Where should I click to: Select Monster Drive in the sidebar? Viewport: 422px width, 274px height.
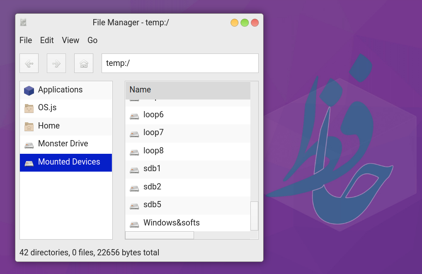tap(63, 144)
